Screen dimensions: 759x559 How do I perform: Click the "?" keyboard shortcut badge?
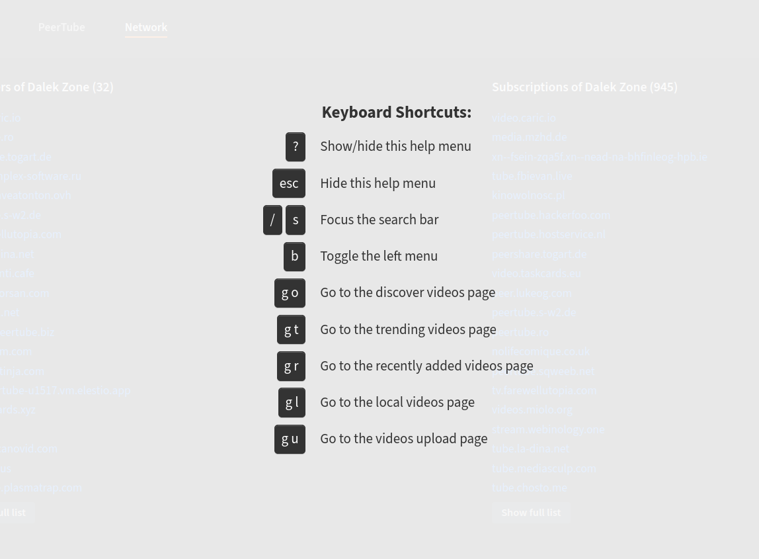295,147
